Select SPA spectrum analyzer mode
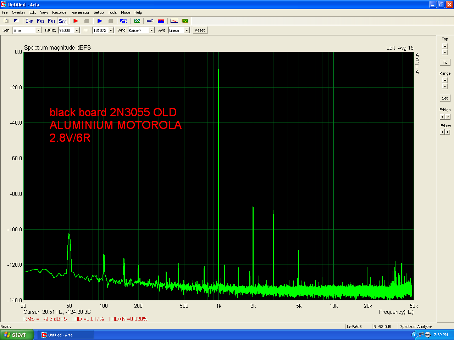The width and height of the screenshot is (454, 340). pyautogui.click(x=63, y=21)
